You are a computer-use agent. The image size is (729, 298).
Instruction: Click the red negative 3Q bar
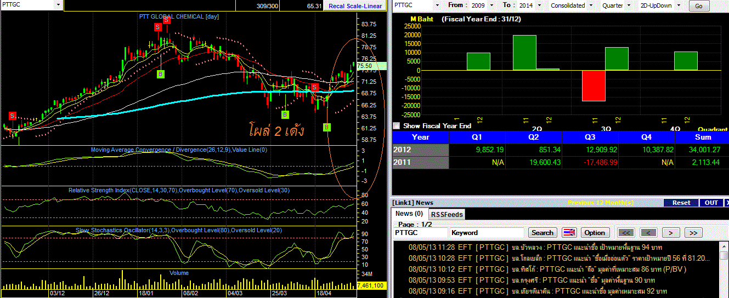pyautogui.click(x=594, y=85)
